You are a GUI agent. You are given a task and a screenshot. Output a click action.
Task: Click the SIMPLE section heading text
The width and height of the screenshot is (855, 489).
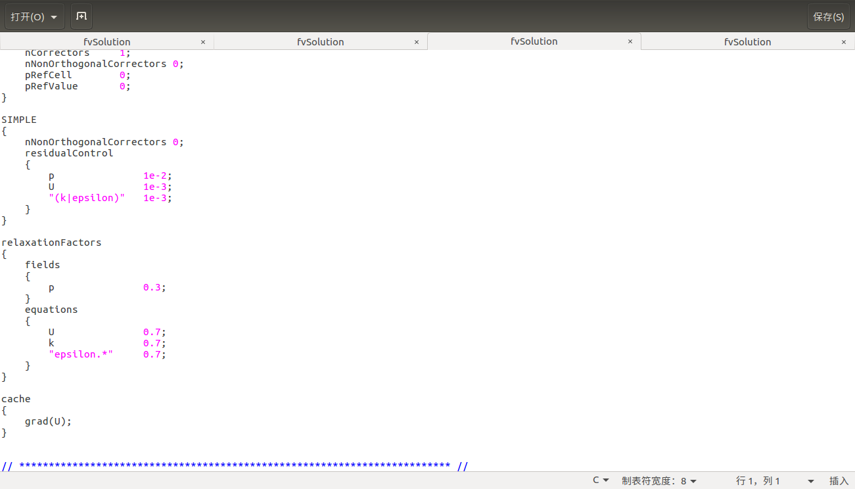19,120
